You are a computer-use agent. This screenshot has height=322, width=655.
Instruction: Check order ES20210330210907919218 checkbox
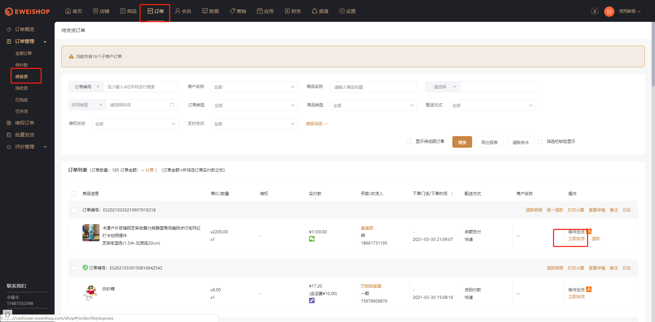click(74, 210)
